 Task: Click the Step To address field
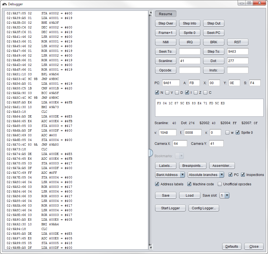237,52
